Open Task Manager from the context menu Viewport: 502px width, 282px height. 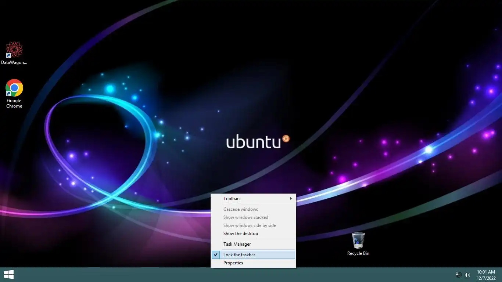point(254,244)
